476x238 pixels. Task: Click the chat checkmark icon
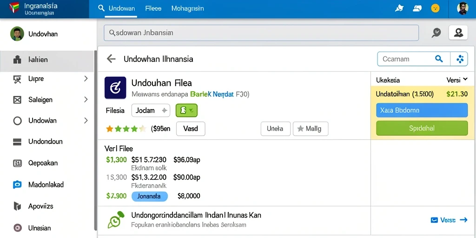[x=436, y=33]
